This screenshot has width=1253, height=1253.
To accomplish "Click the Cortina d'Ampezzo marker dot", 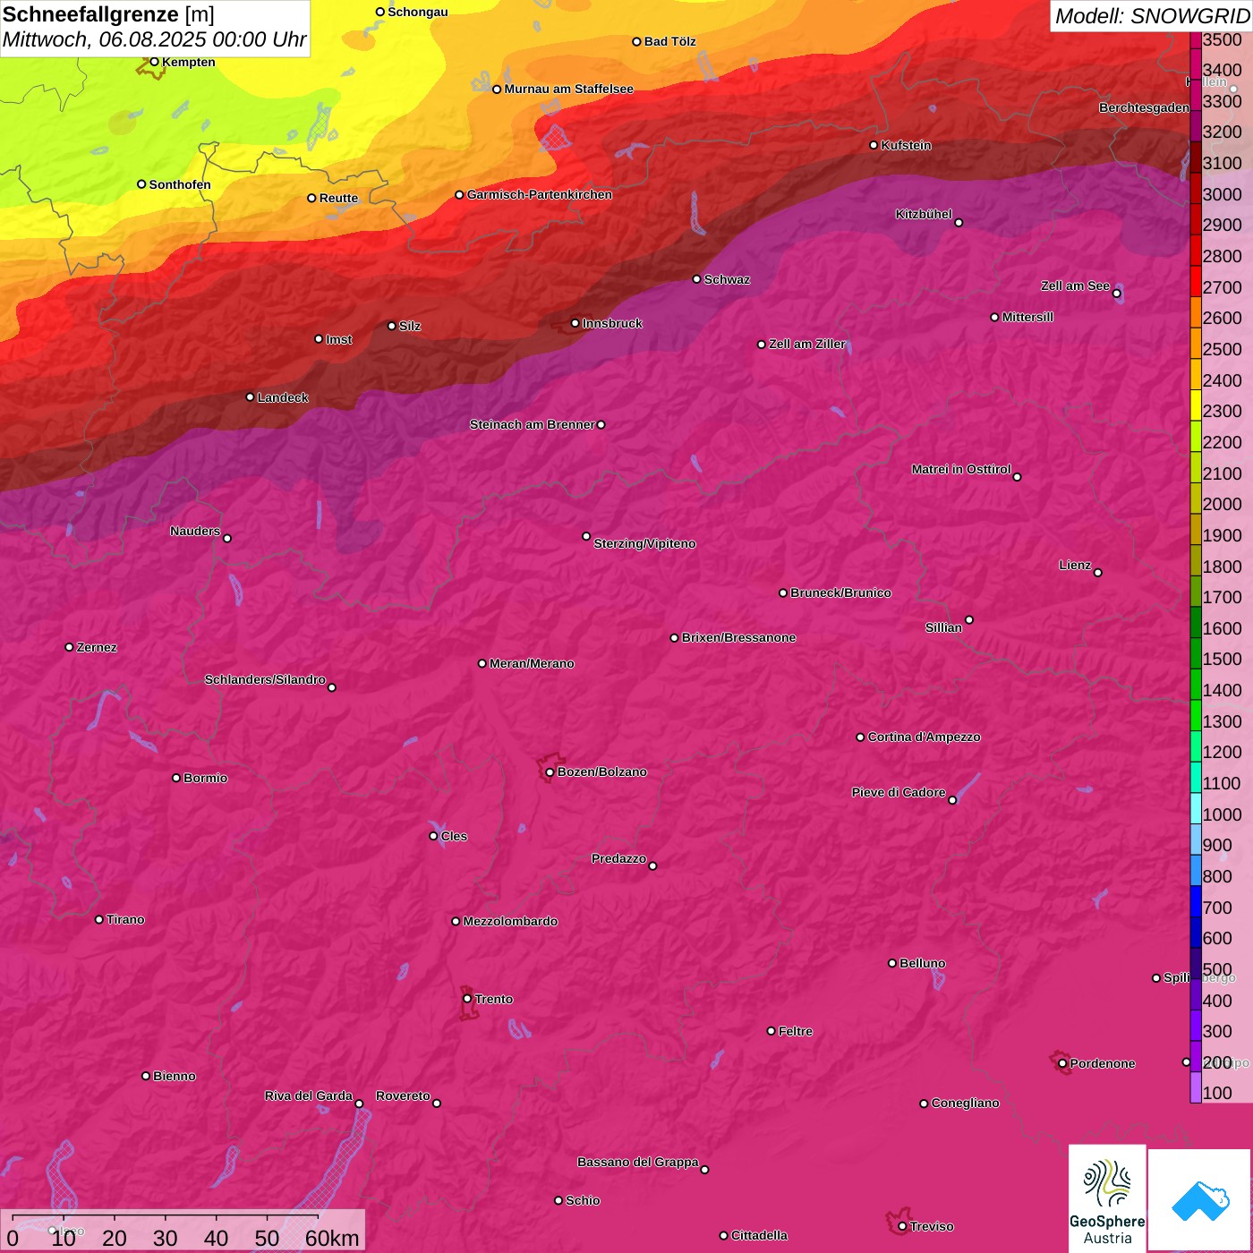I will click(861, 737).
